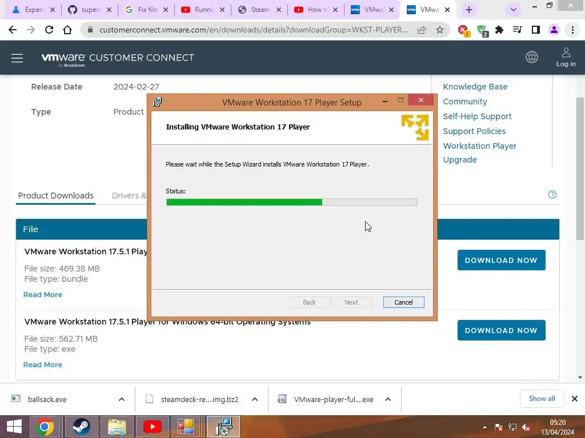Toggle the browser side panel
The width and height of the screenshot is (585, 438).
click(536, 30)
